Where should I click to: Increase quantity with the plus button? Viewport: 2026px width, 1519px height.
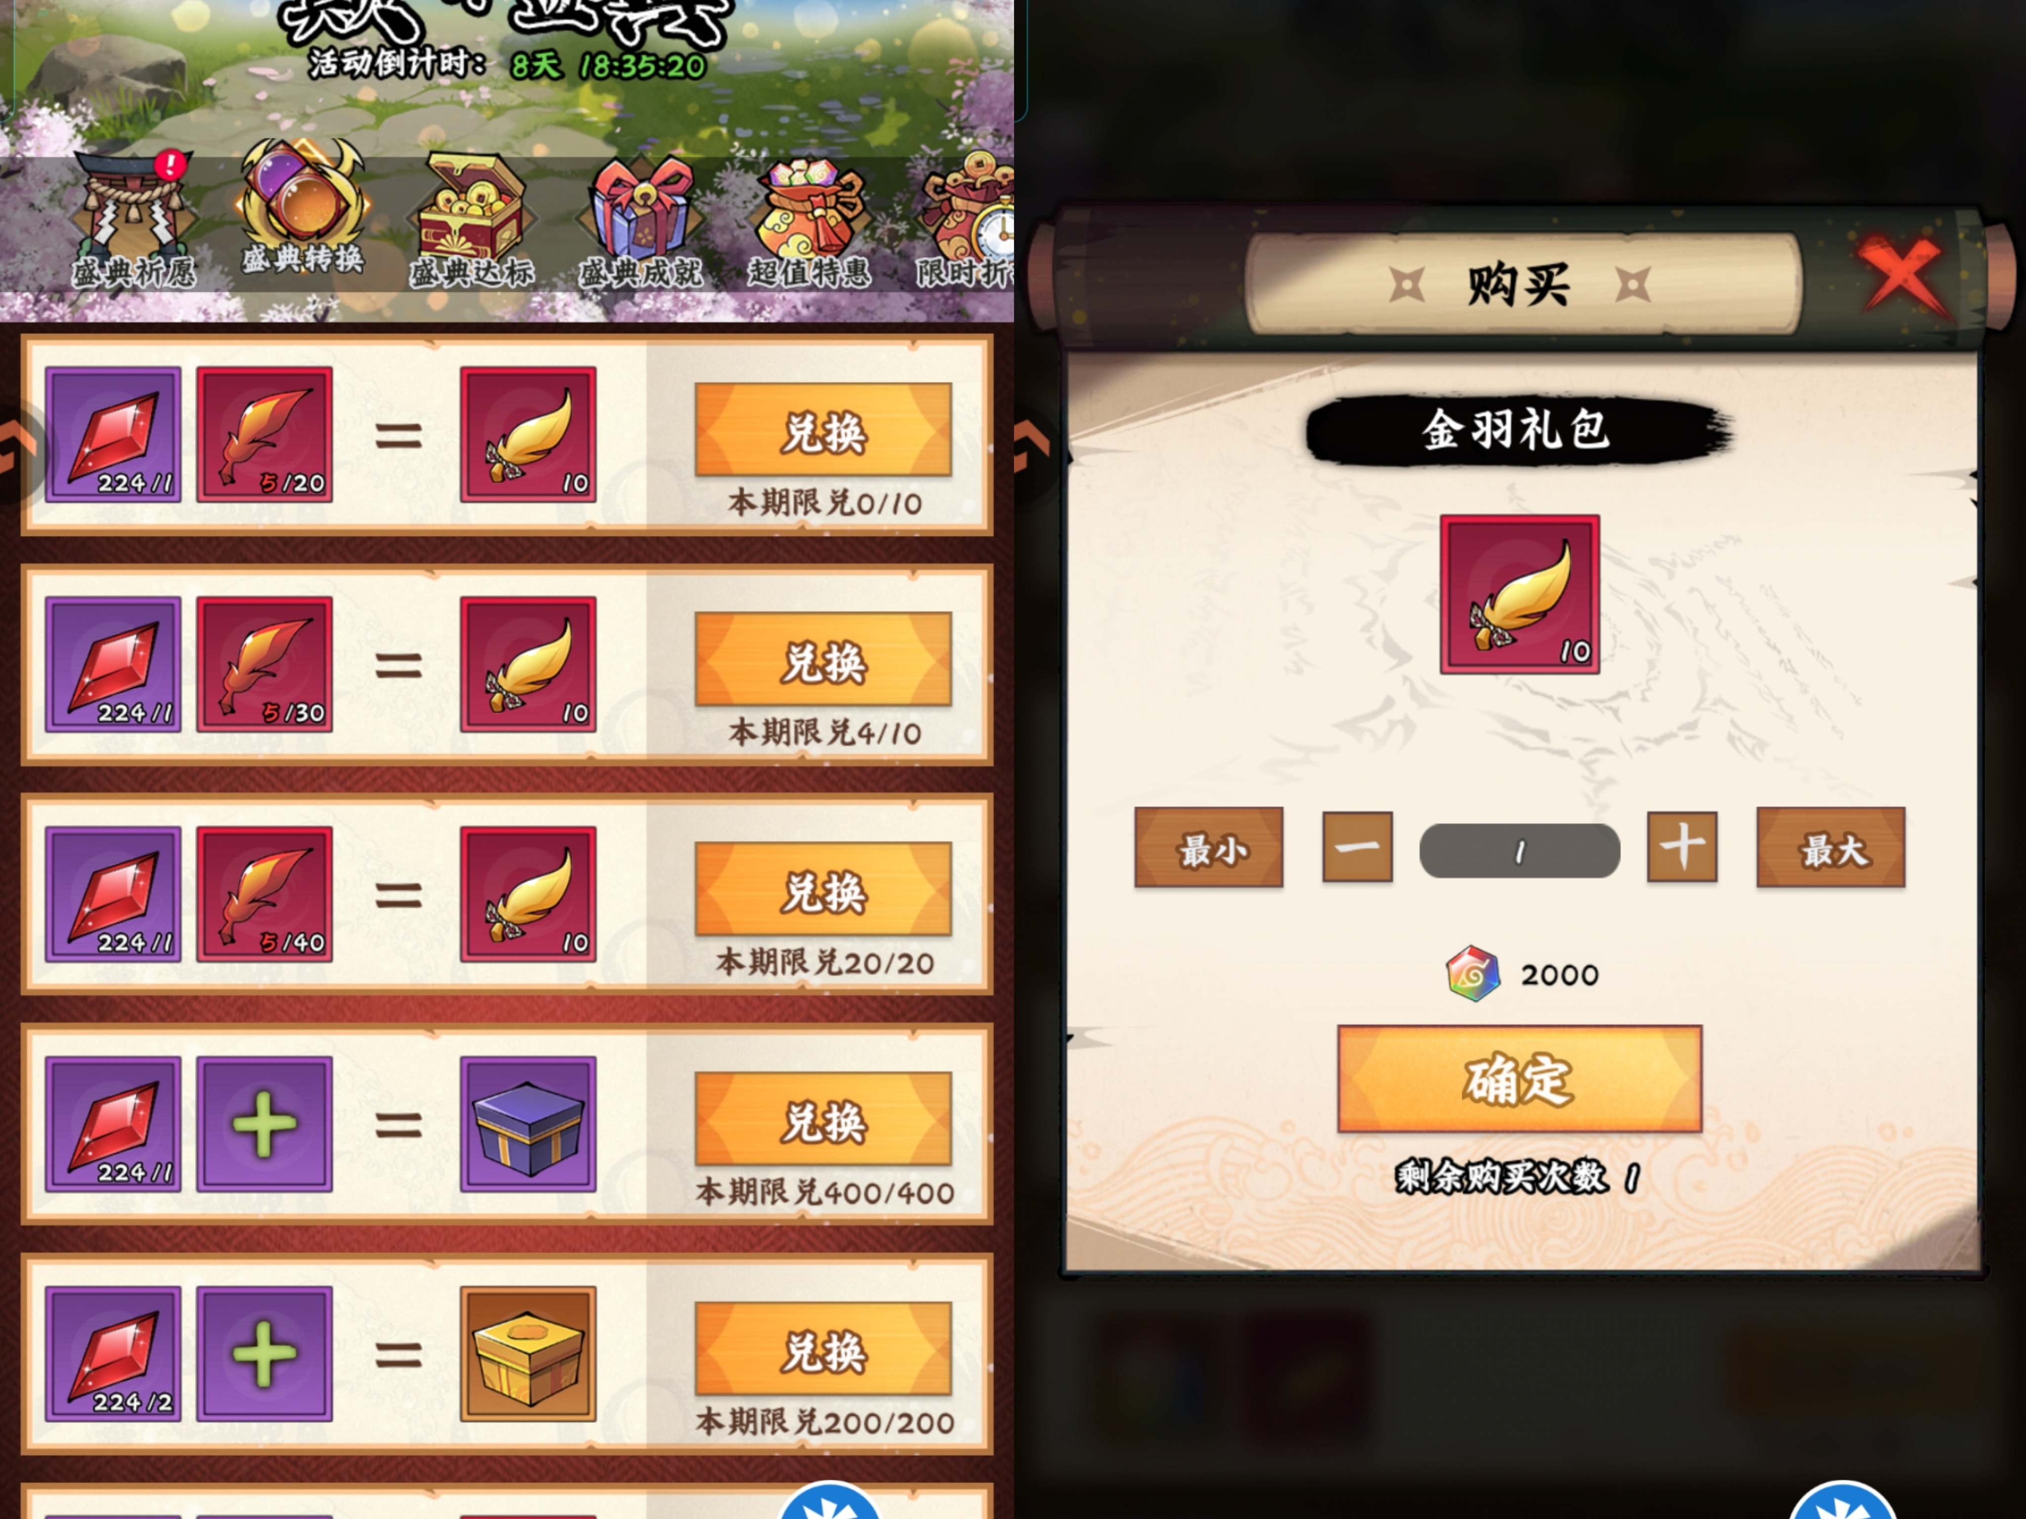coord(1682,847)
